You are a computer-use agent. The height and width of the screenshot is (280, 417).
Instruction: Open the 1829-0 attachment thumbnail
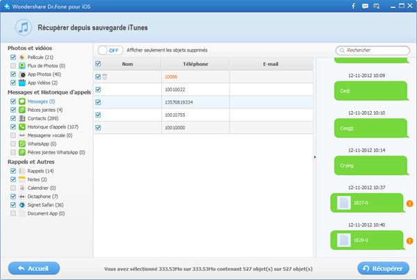click(x=343, y=240)
